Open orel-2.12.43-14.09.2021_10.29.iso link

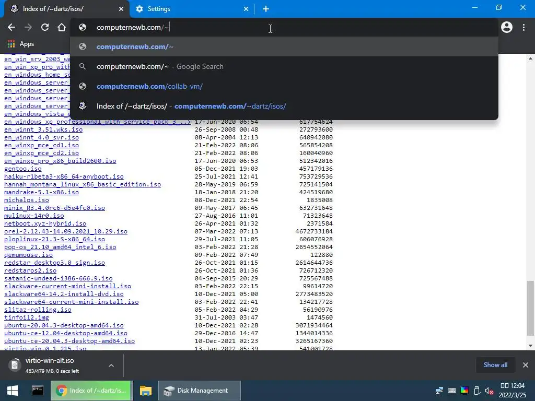click(66, 231)
